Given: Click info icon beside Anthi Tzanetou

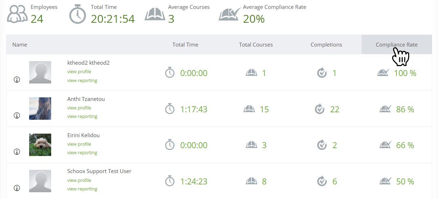Looking at the screenshot, I should click(x=17, y=115).
